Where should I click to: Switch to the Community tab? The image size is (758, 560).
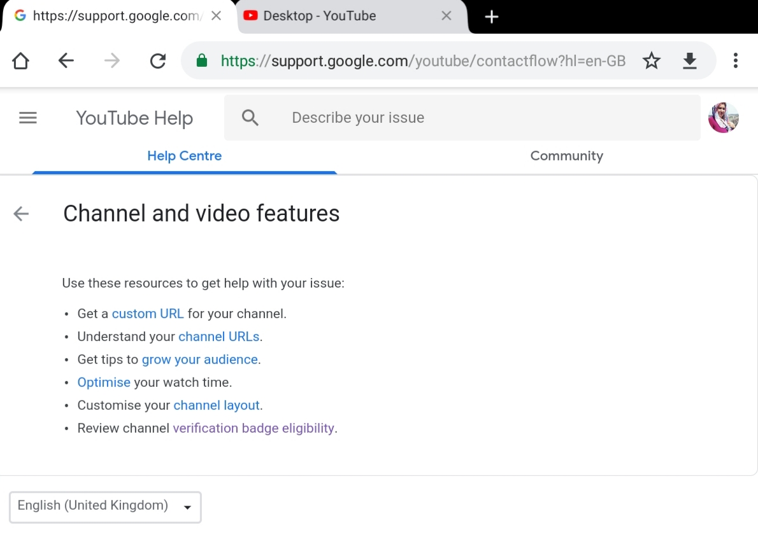(566, 156)
